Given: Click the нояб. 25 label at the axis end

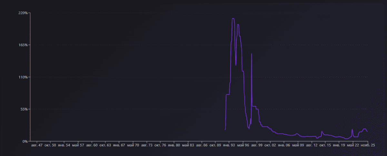Looking at the screenshot, I should (x=367, y=145).
